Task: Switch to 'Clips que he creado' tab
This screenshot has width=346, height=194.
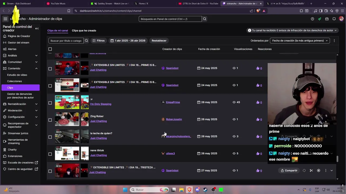Action: coord(84,30)
